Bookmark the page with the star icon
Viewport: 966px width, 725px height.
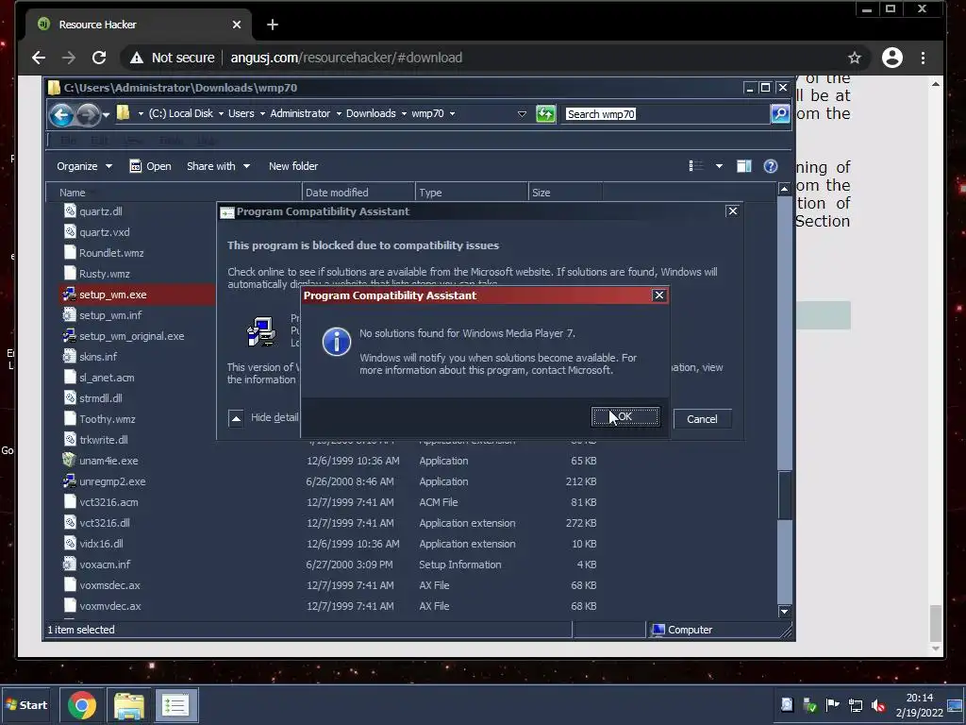tap(855, 58)
